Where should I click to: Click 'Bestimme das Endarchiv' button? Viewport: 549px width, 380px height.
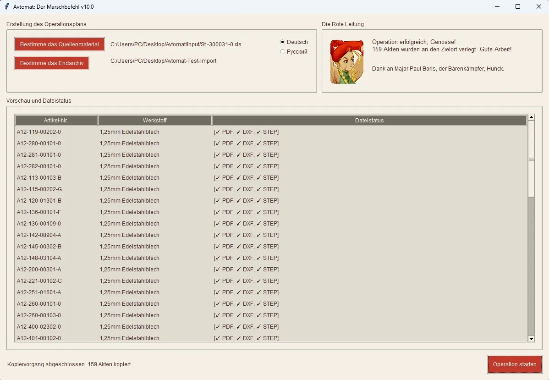click(x=52, y=63)
